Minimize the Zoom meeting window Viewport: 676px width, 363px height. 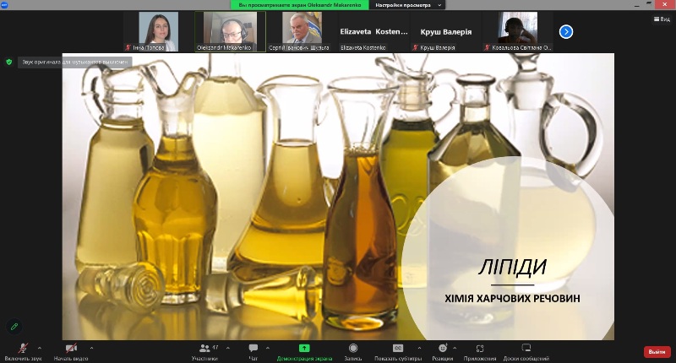(x=637, y=5)
